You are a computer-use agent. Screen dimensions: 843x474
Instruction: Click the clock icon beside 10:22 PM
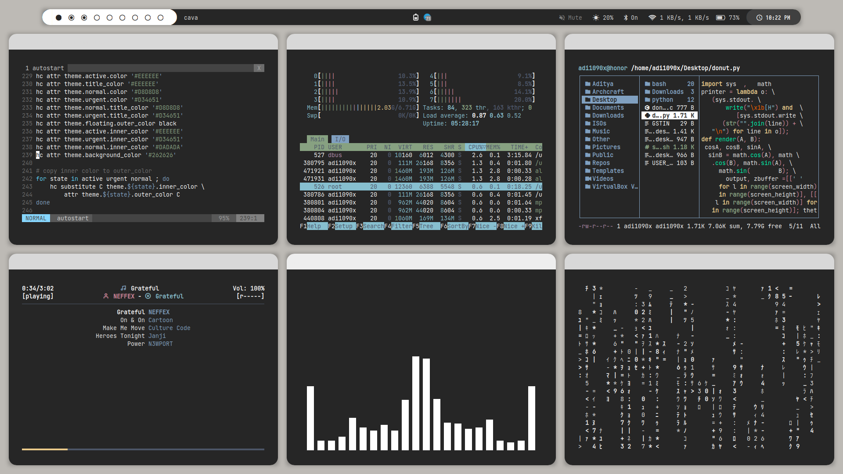[x=759, y=18]
